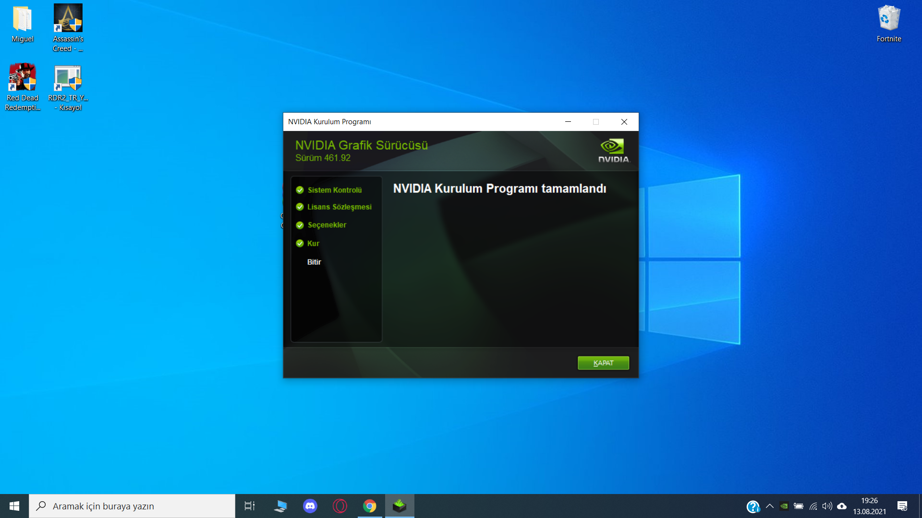
Task: Open the volume control in tray
Action: pyautogui.click(x=827, y=506)
